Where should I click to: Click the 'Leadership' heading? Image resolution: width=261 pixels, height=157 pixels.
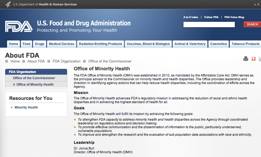click(x=84, y=142)
